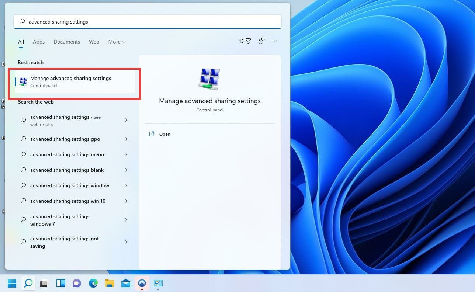Open web result 'advanced sharing settings - See web results'

pyautogui.click(x=75, y=121)
